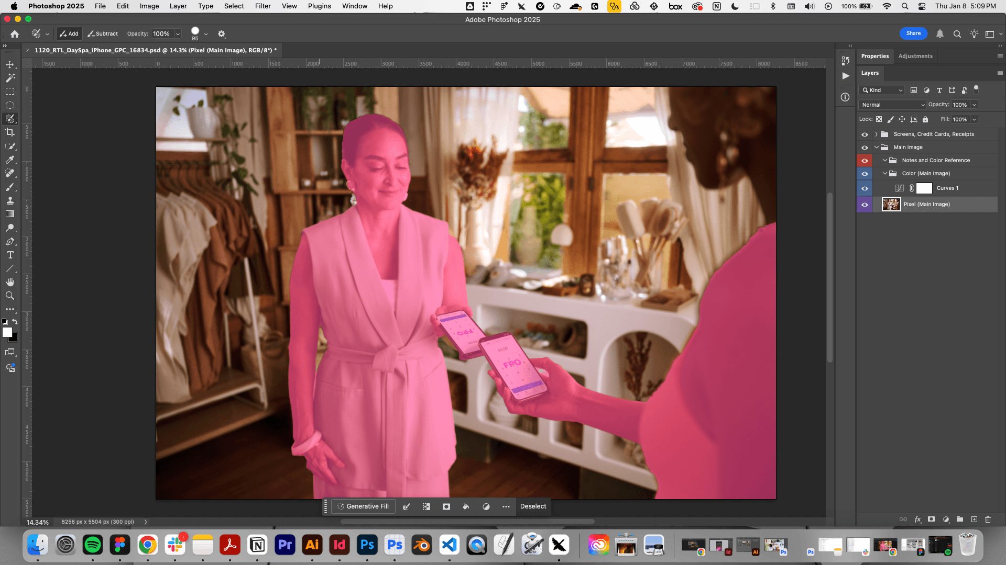Open the Filter menu
1006x565 pixels.
click(263, 6)
